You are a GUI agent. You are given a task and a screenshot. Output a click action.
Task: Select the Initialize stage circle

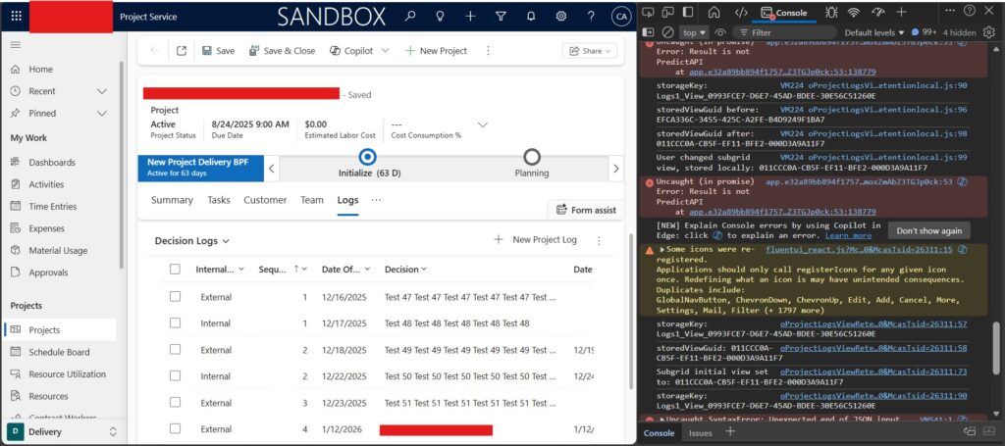click(367, 157)
